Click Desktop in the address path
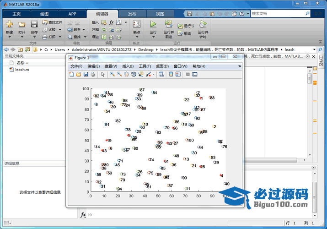Viewport: 327px width, 229px height. click(x=146, y=49)
